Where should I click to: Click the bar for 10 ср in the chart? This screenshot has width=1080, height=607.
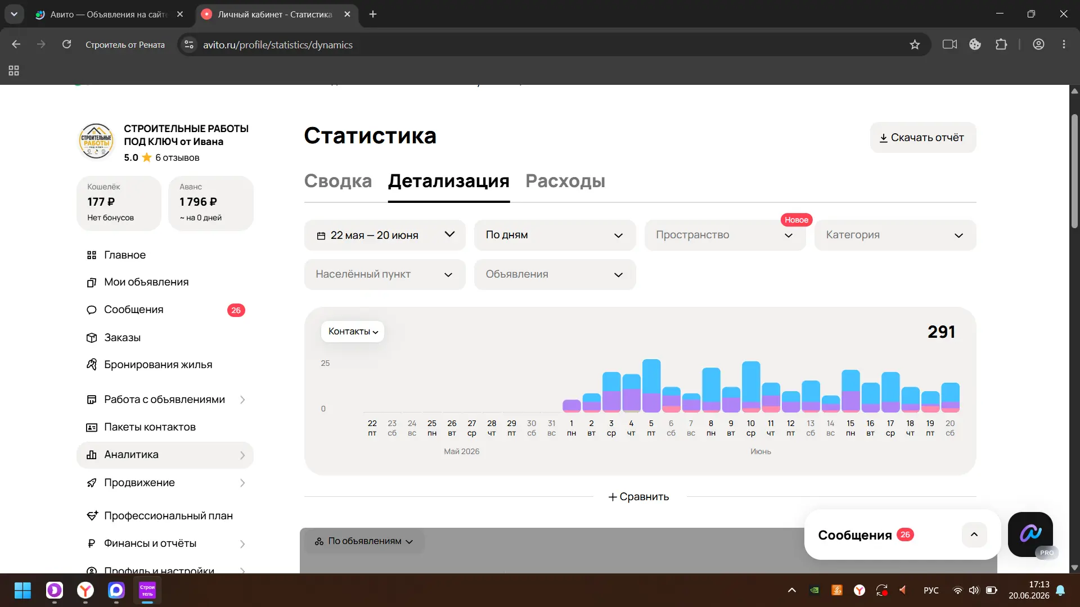pos(751,387)
